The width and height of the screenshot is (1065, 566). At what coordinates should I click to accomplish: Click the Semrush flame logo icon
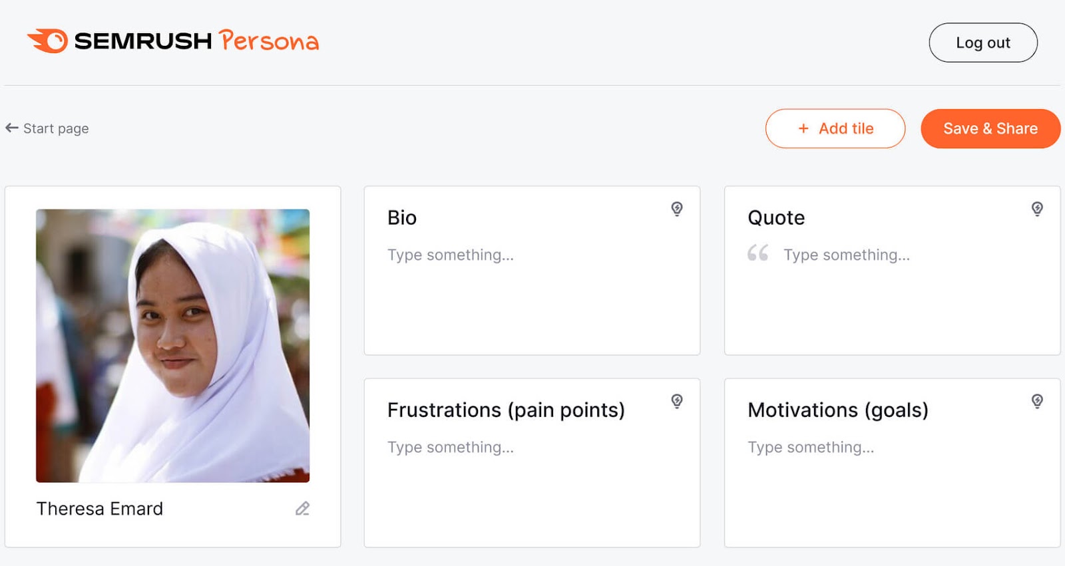(x=48, y=41)
